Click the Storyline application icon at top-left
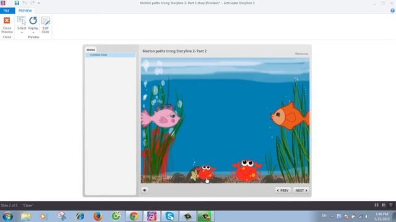 click(x=3, y=3)
